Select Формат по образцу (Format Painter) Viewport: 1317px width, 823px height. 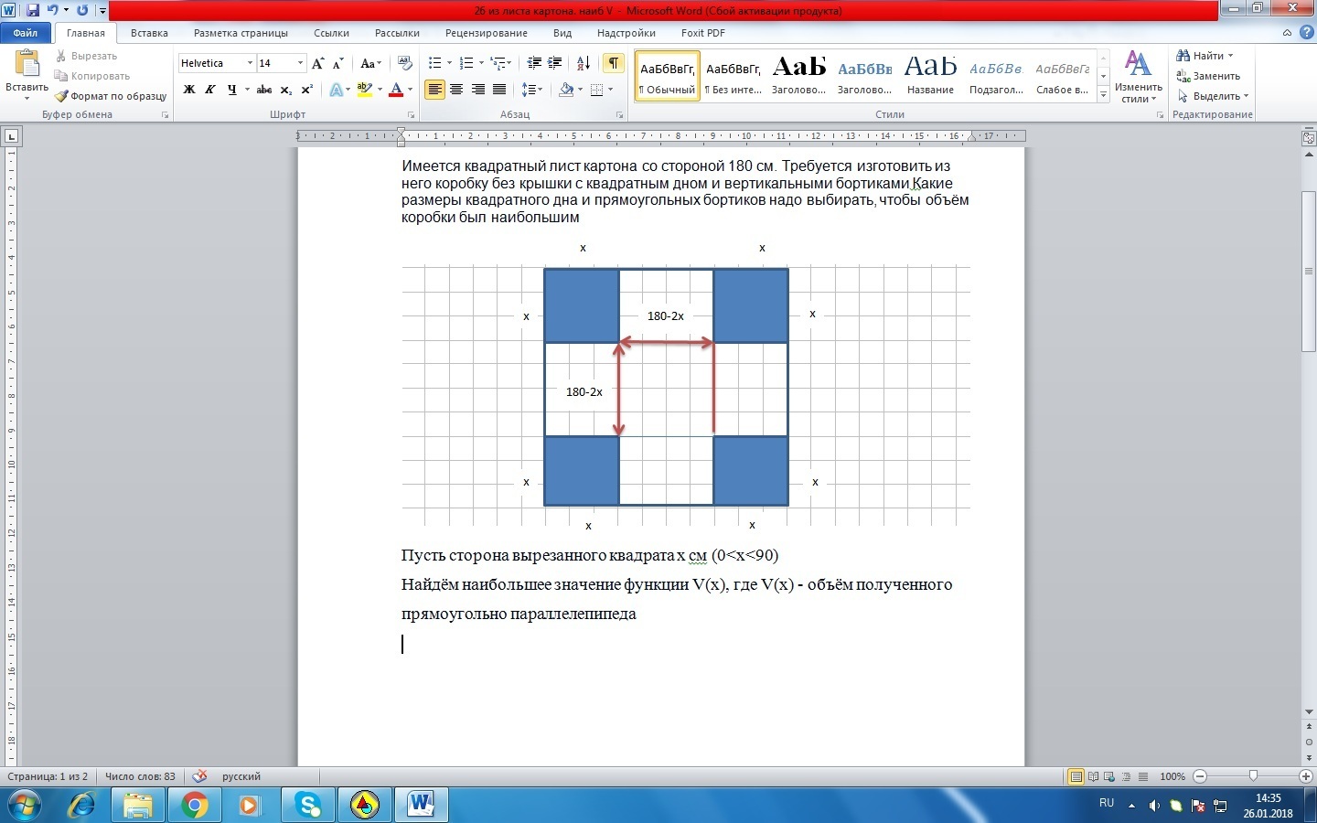click(111, 96)
